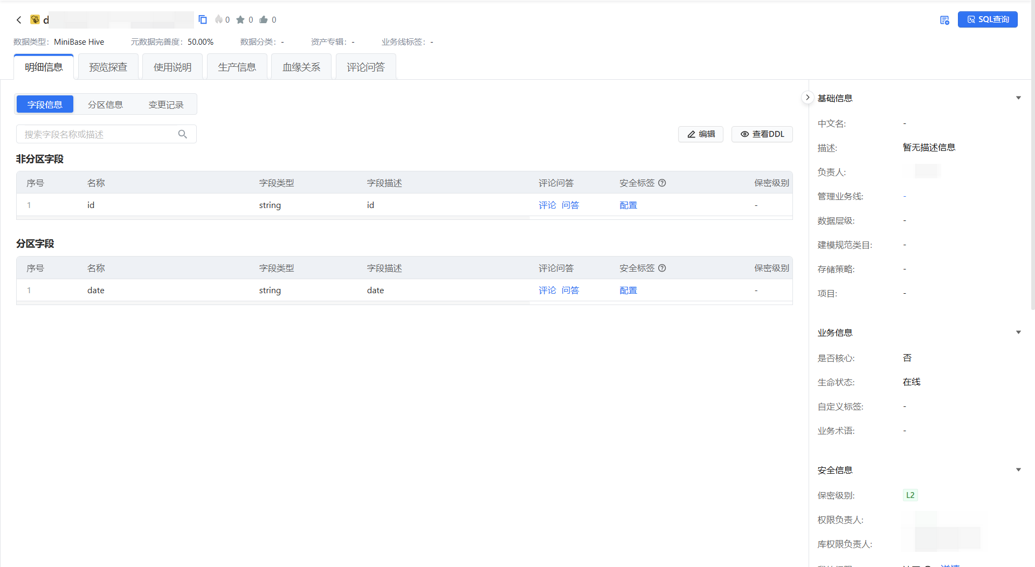Screen dimensions: 1035x567
Task: Click 配置 link for the id field
Action: (628, 205)
